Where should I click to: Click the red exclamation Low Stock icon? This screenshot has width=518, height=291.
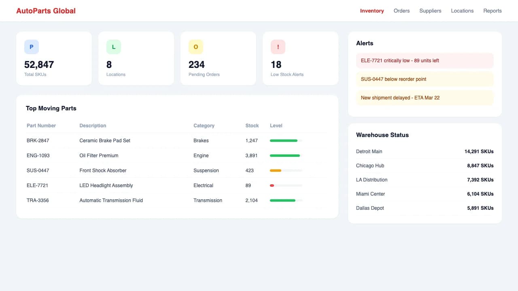pyautogui.click(x=278, y=47)
